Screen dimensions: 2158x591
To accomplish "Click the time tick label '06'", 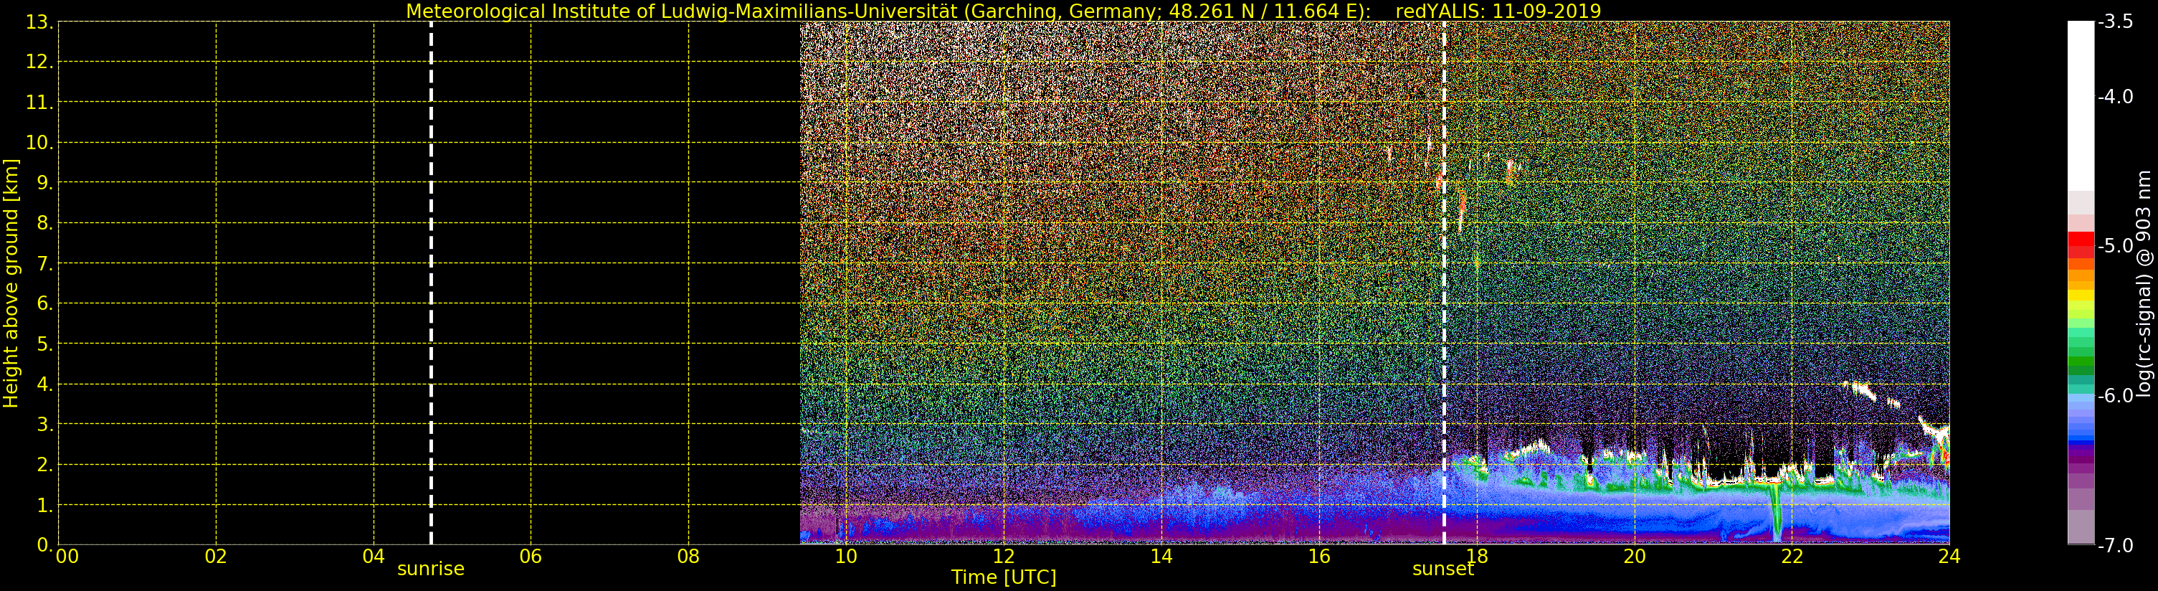I will pyautogui.click(x=531, y=557).
